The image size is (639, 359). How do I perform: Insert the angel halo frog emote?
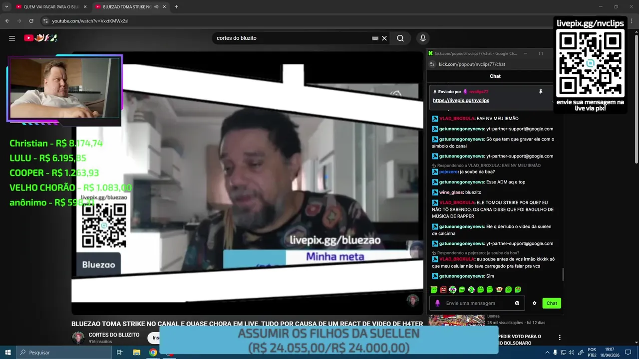pyautogui.click(x=434, y=290)
